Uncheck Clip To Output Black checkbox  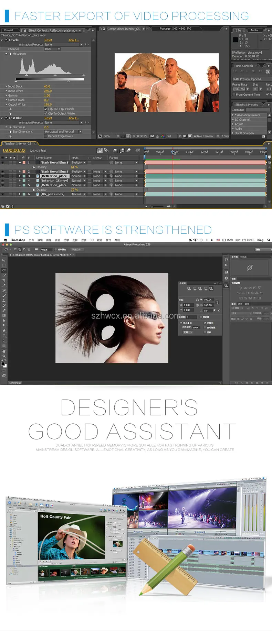pos(45,109)
